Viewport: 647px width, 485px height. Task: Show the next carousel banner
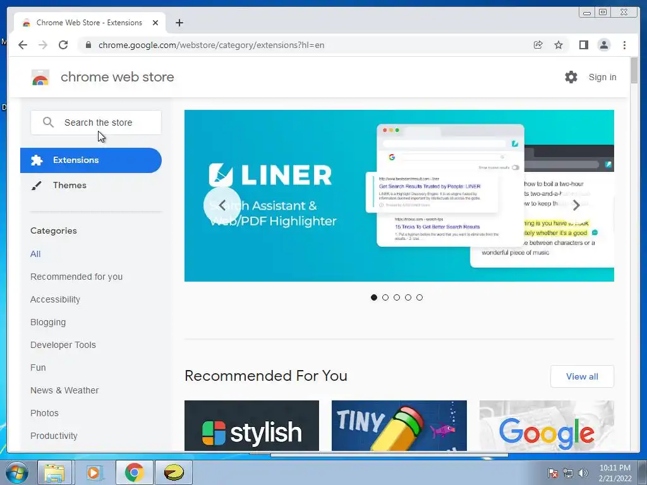(x=576, y=205)
